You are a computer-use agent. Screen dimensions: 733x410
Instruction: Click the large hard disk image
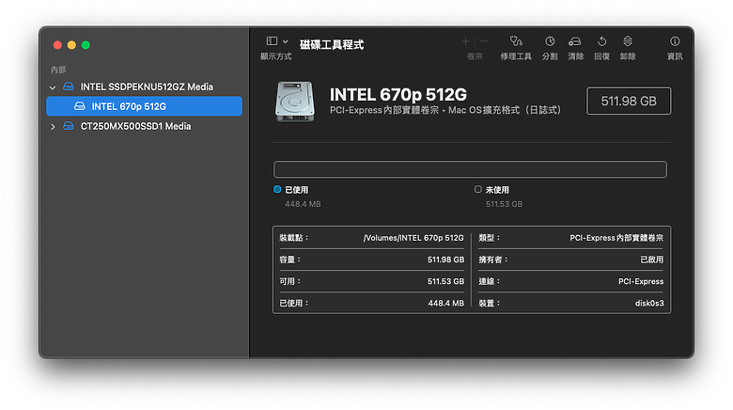(x=294, y=102)
